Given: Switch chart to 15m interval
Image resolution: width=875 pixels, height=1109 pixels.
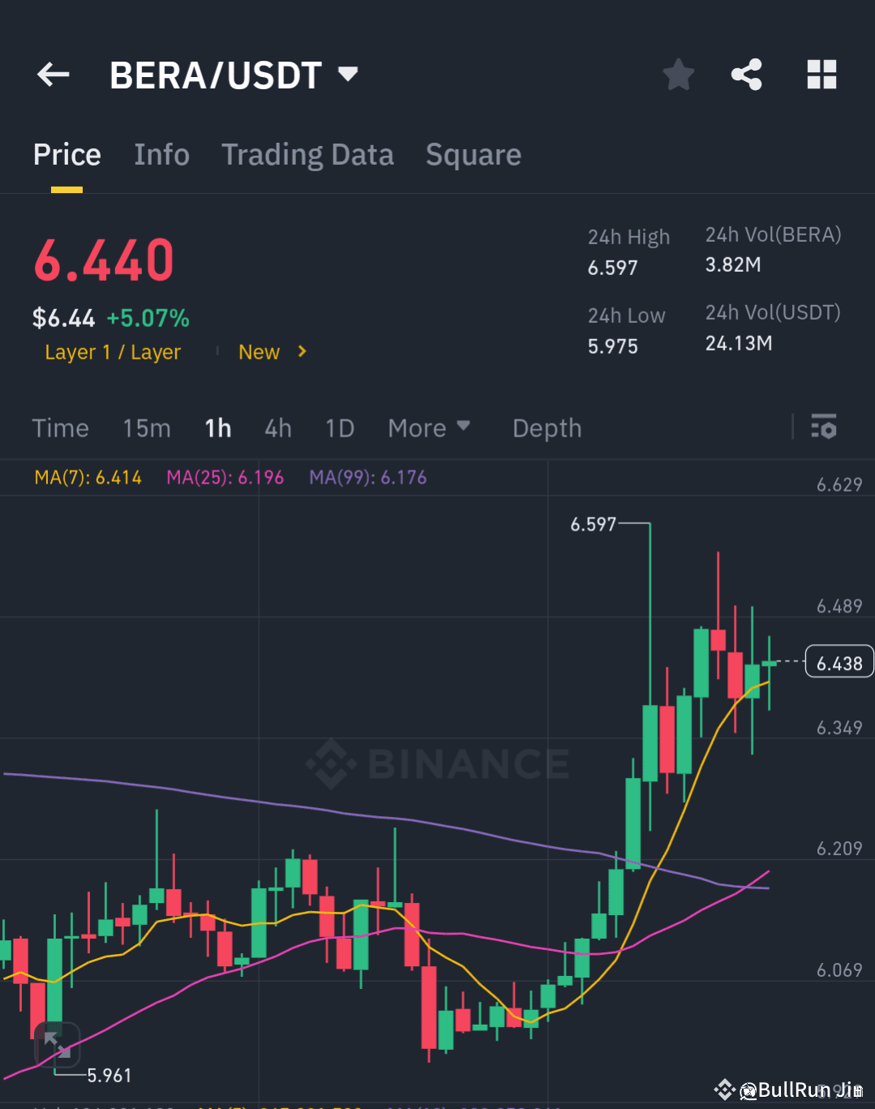Looking at the screenshot, I should [x=147, y=428].
